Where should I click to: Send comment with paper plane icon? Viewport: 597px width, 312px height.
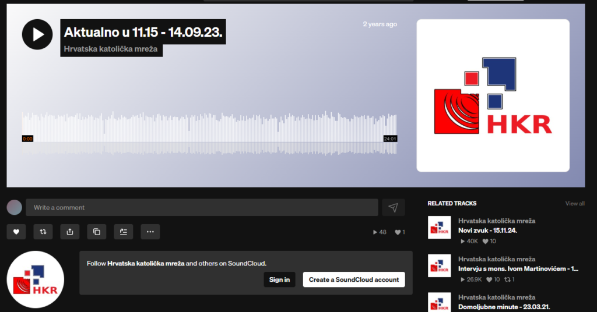[393, 208]
